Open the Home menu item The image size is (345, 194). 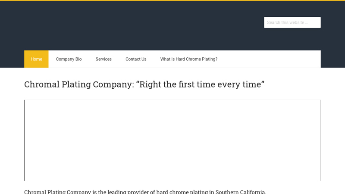click(x=36, y=59)
